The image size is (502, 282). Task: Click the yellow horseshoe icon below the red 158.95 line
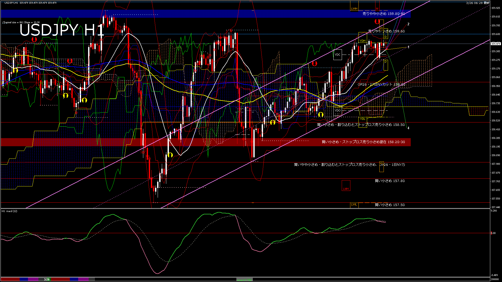(65, 96)
